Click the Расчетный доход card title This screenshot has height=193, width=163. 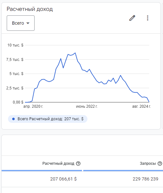pos(30,9)
